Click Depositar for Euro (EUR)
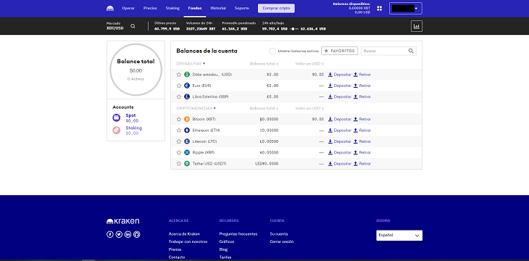Image resolution: width=529 pixels, height=261 pixels. click(340, 86)
